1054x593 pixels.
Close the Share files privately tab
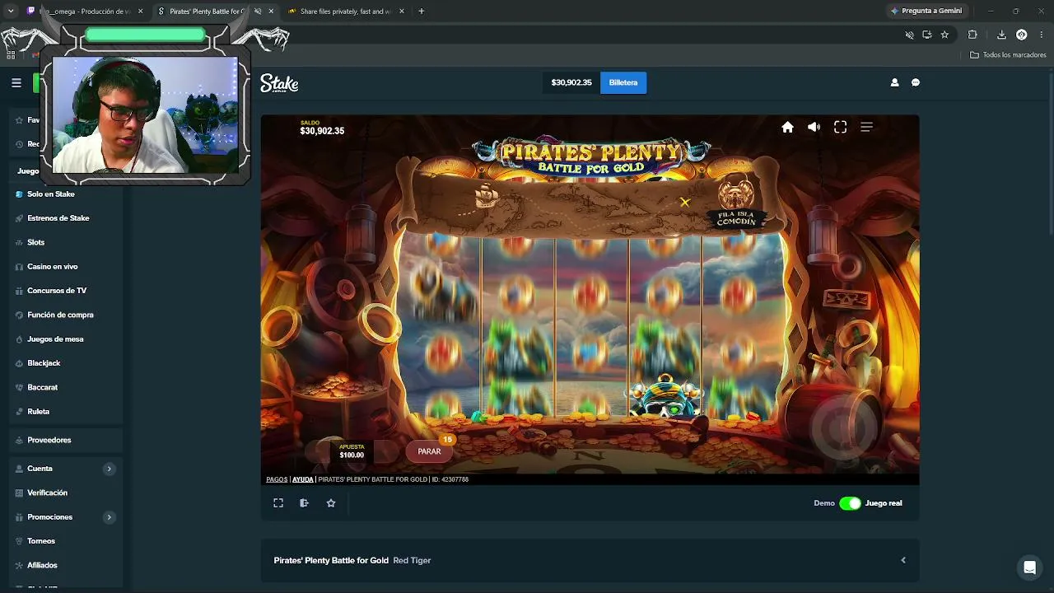point(401,12)
